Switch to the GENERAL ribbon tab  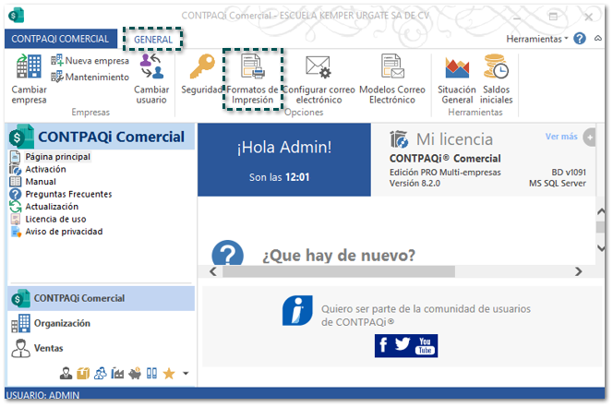pos(153,39)
